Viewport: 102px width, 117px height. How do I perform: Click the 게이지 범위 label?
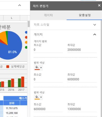click(40, 41)
